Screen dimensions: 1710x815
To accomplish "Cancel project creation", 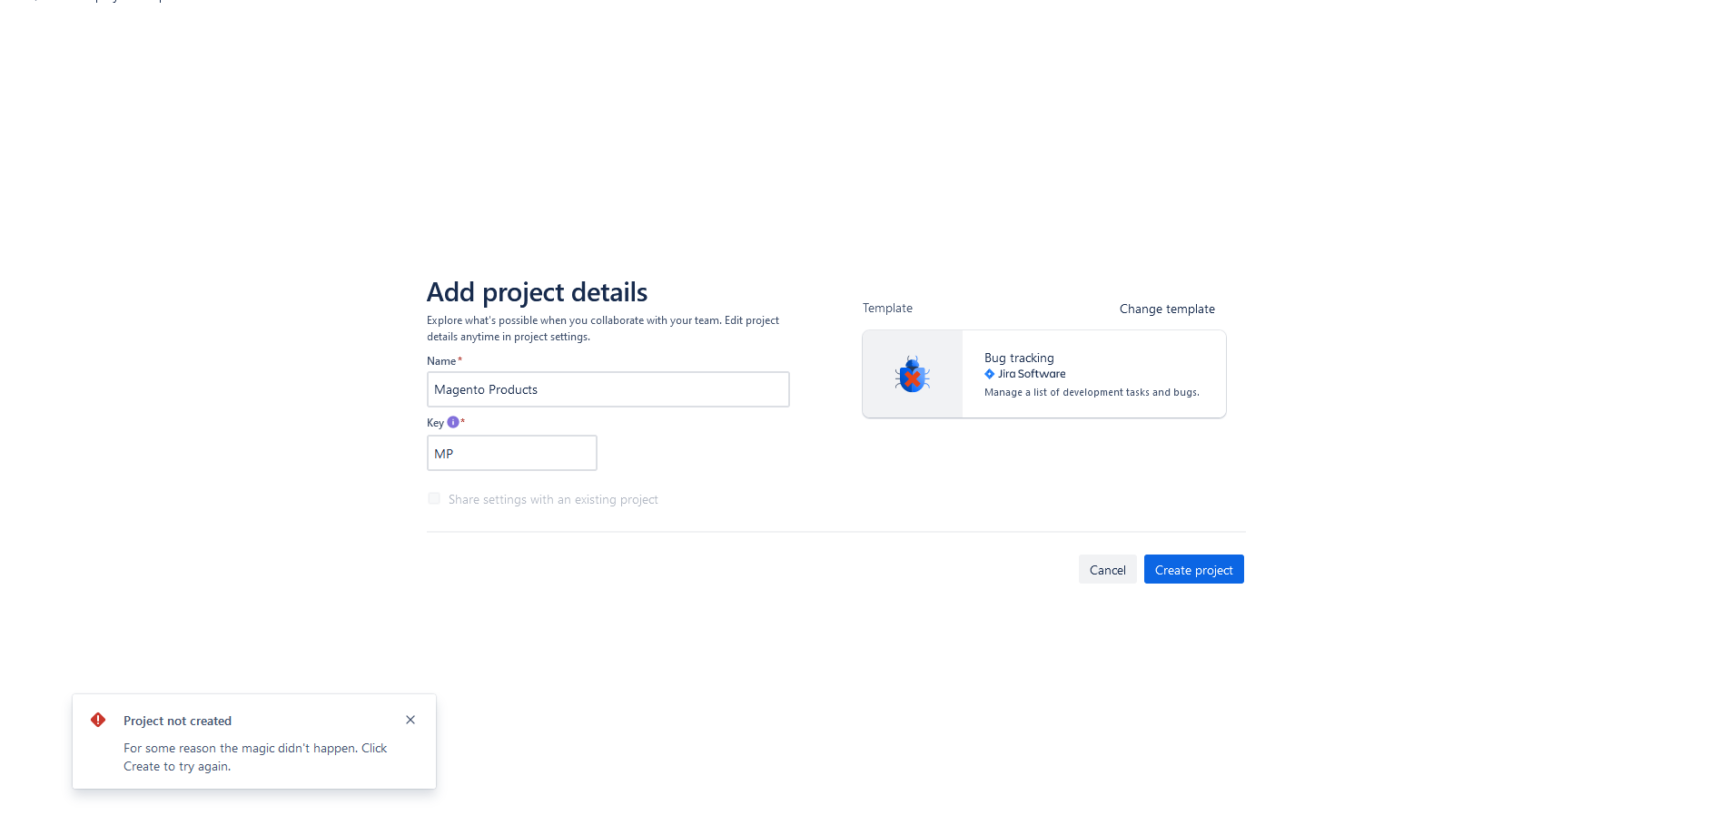I will click(x=1107, y=569).
